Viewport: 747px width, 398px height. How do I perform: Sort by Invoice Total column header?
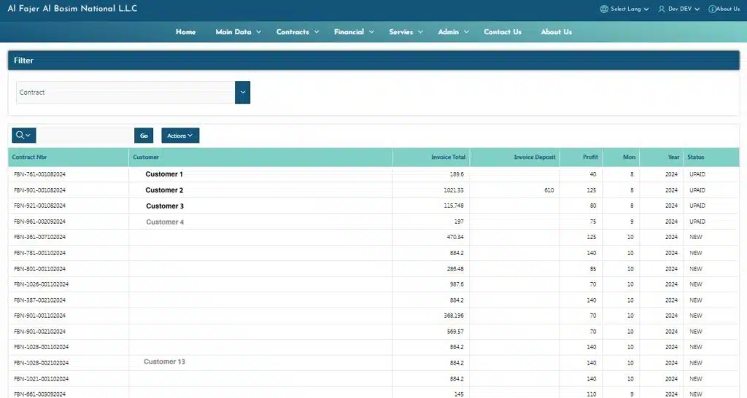(449, 157)
